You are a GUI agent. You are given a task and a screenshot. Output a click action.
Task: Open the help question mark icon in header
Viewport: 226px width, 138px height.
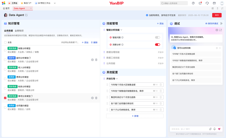(193, 3)
